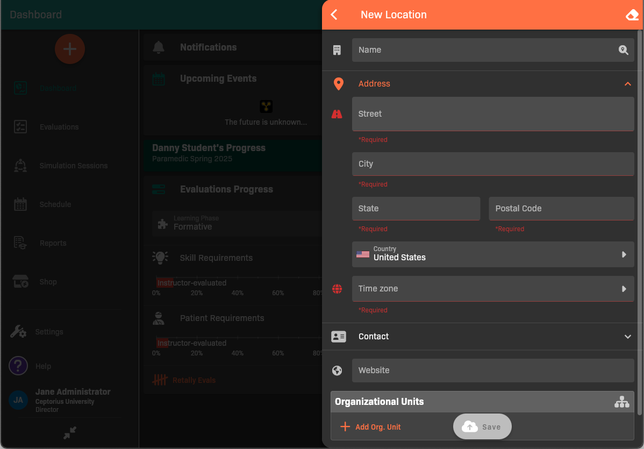This screenshot has width=644, height=449.
Task: Click Add Org. Unit
Action: (371, 427)
